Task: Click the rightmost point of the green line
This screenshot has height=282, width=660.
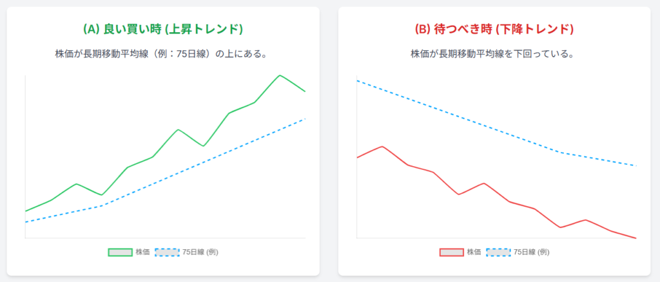Action: pyautogui.click(x=305, y=91)
